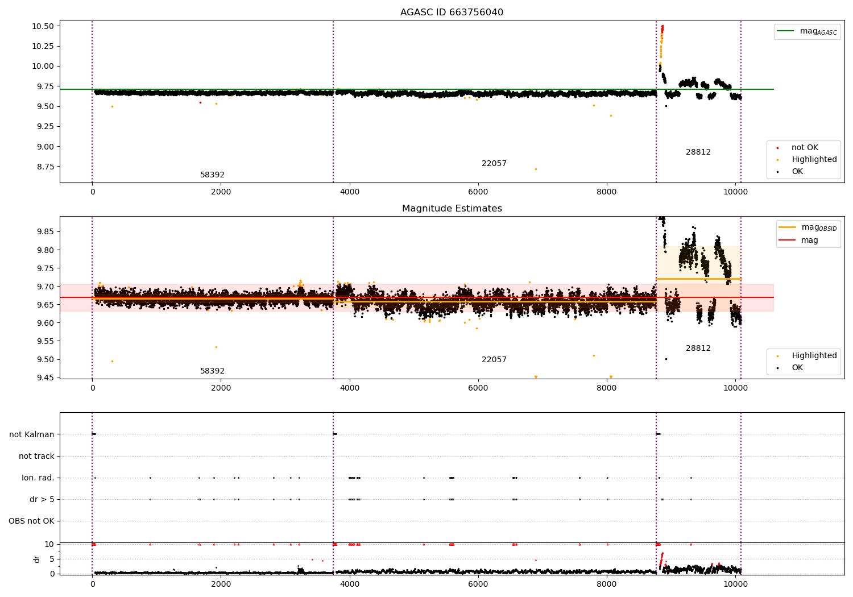This screenshot has width=853, height=597.
Task: Click the '22057' label in middle plot
Action: tap(494, 360)
